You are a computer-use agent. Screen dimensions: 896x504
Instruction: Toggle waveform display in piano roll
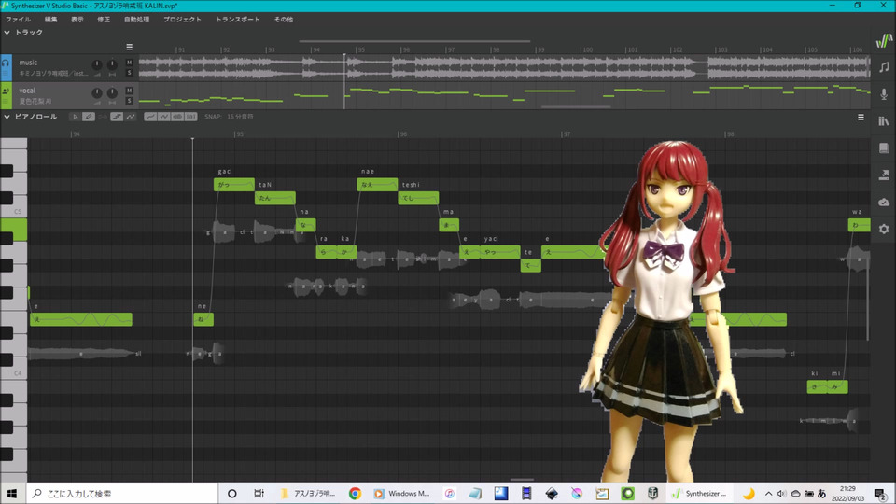177,117
